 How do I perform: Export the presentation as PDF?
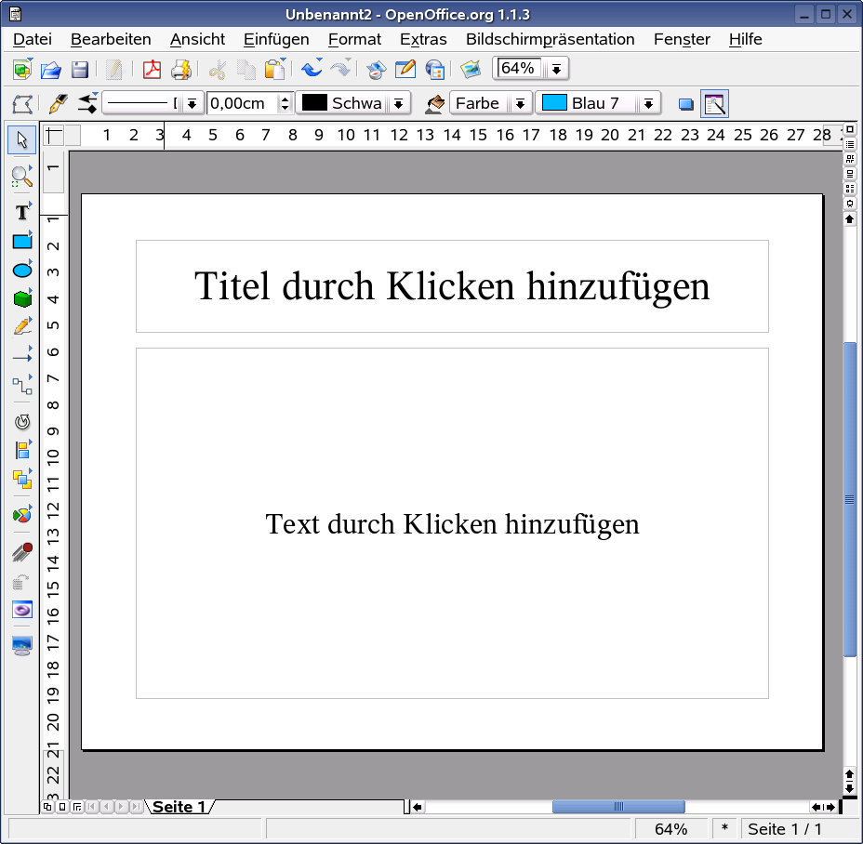(x=151, y=69)
